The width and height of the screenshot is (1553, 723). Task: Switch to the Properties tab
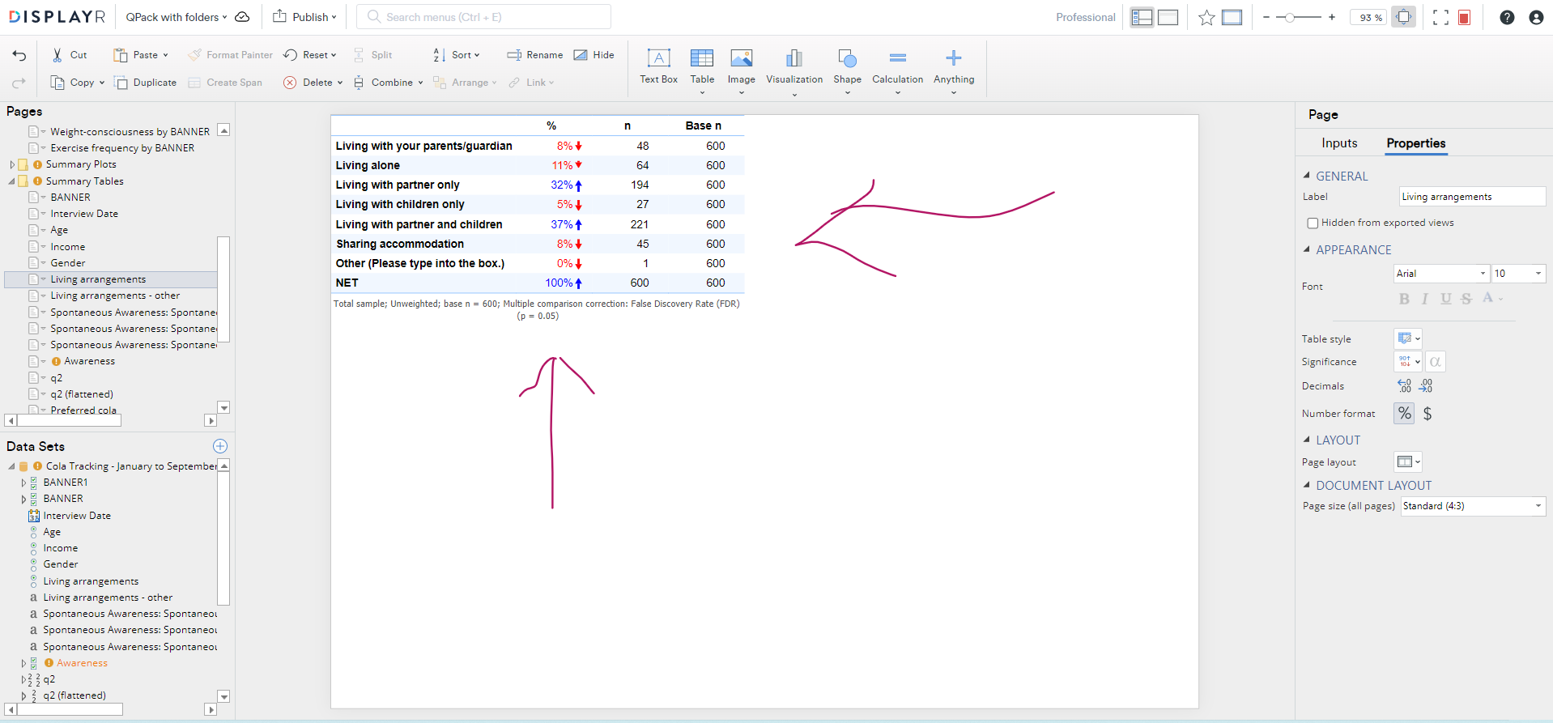pyautogui.click(x=1415, y=143)
